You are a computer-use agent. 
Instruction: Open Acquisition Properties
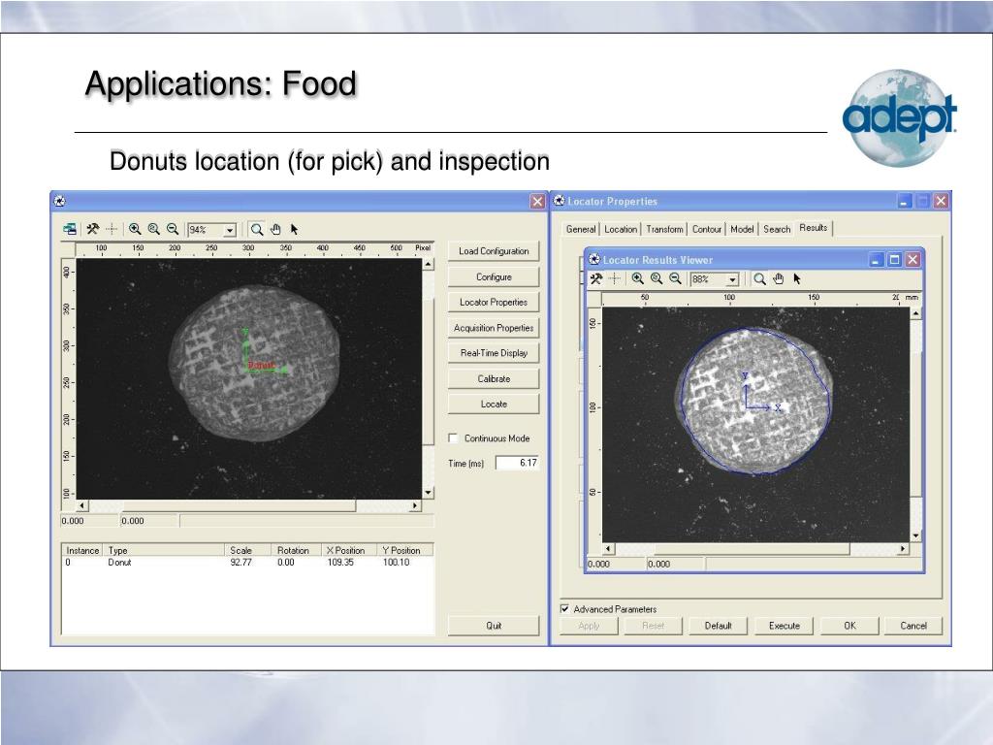494,328
